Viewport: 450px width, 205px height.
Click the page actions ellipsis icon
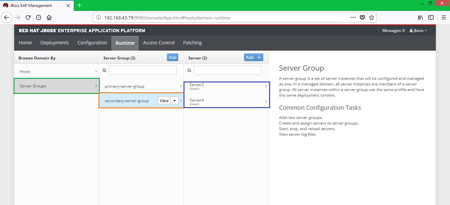[x=353, y=18]
